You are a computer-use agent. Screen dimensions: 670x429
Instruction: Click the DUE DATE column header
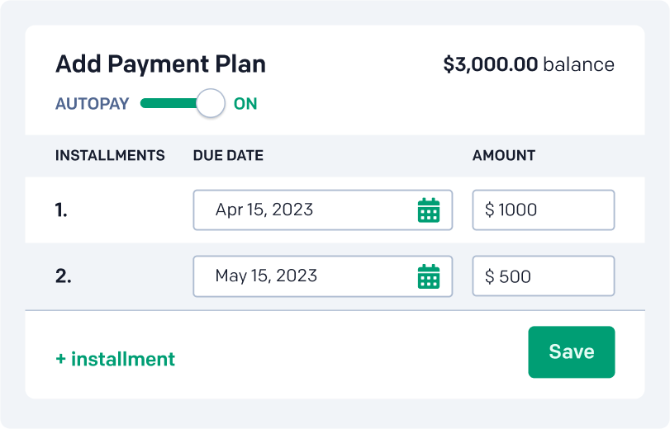[228, 155]
